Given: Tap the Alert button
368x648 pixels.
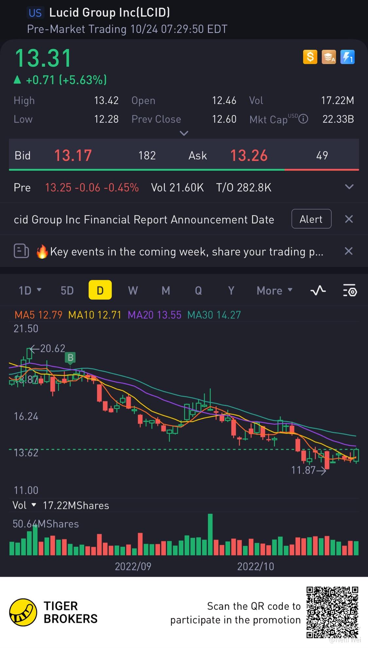Looking at the screenshot, I should pos(311,219).
